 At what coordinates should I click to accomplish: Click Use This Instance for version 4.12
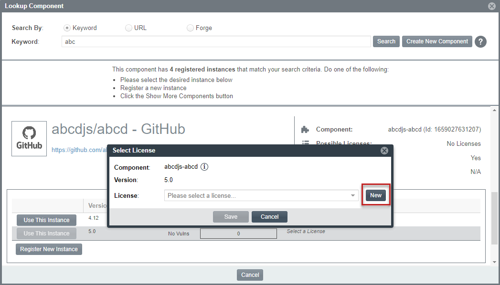point(46,220)
